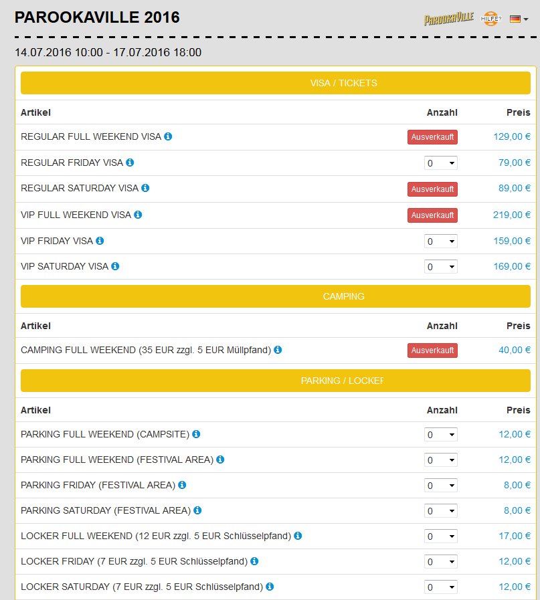540x600 pixels.
Task: Click the 8,00 € price for PARKING SATURDAY
Action: [x=517, y=510]
